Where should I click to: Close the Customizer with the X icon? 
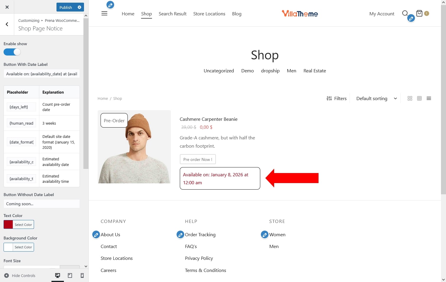coord(7,7)
